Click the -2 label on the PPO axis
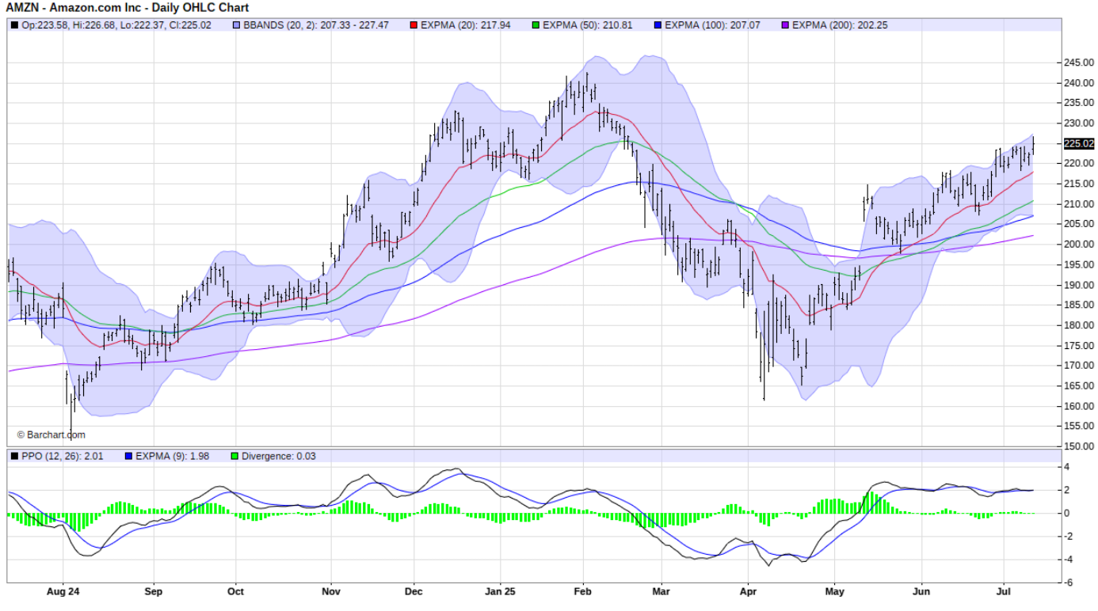This screenshot has width=1098, height=611. (1069, 537)
